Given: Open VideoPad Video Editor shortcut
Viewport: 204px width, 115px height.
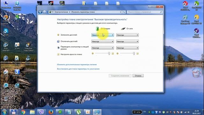Looking at the screenshot, I should pyautogui.click(x=28, y=47).
